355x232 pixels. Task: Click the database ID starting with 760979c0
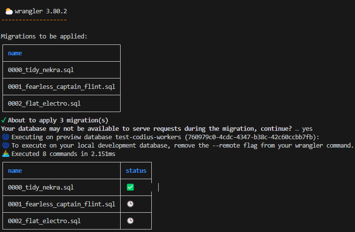(x=250, y=137)
